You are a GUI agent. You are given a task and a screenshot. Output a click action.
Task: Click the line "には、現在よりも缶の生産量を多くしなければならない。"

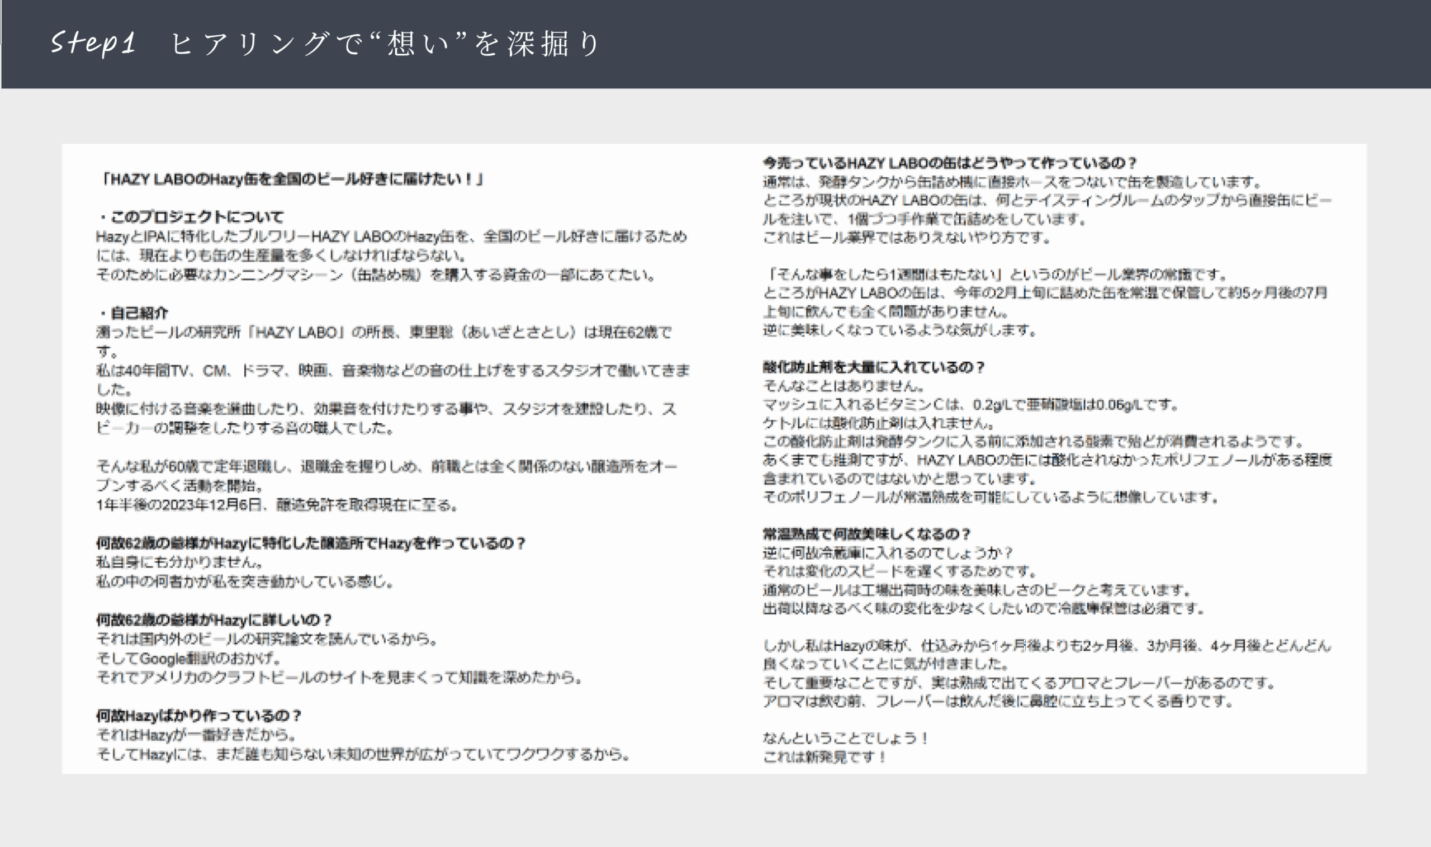tap(282, 255)
